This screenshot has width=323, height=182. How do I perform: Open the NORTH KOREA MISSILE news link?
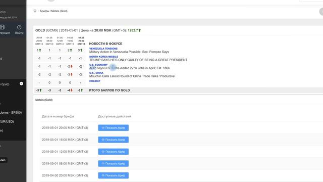(103, 57)
